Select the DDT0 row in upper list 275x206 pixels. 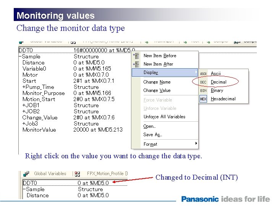tap(26, 50)
